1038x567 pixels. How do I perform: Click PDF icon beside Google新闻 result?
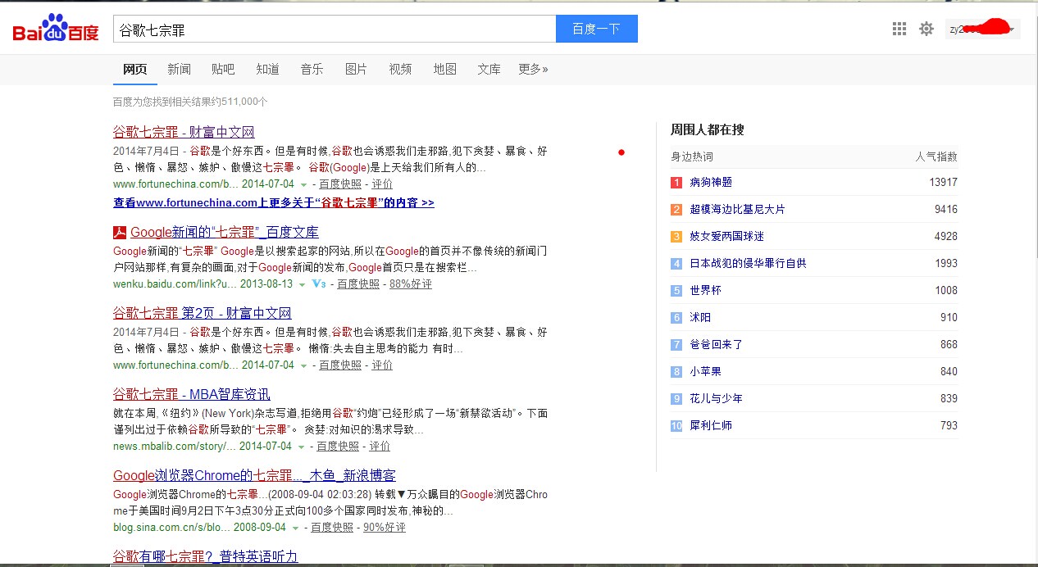[x=119, y=233]
